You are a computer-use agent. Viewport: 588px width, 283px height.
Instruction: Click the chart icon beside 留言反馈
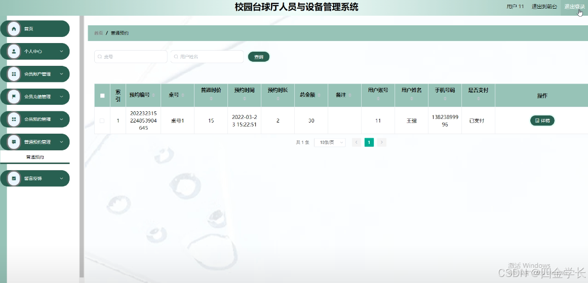coord(14,178)
